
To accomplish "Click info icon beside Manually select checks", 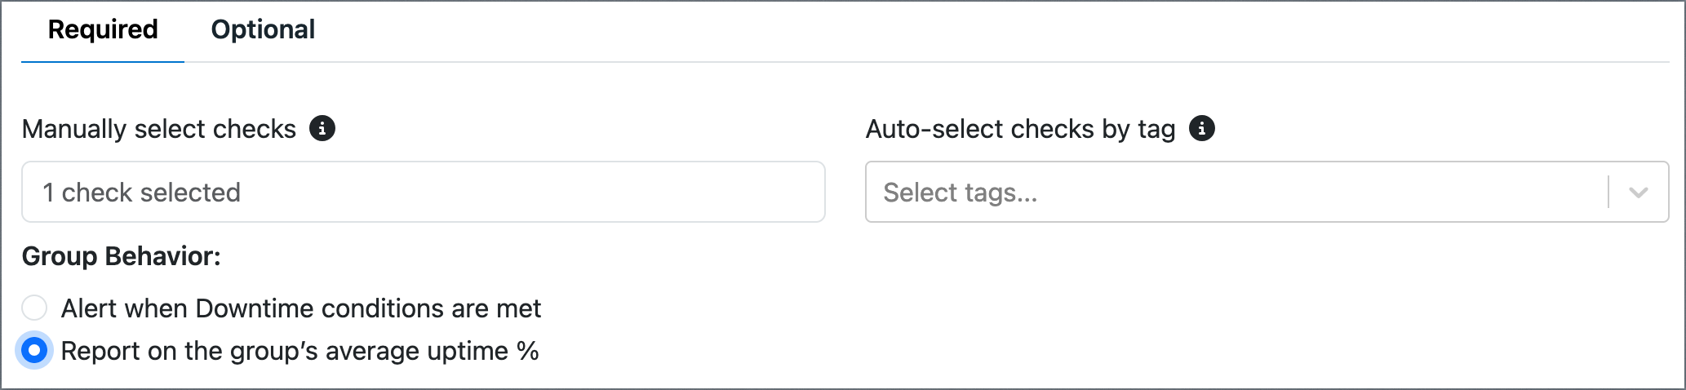I will 322,128.
